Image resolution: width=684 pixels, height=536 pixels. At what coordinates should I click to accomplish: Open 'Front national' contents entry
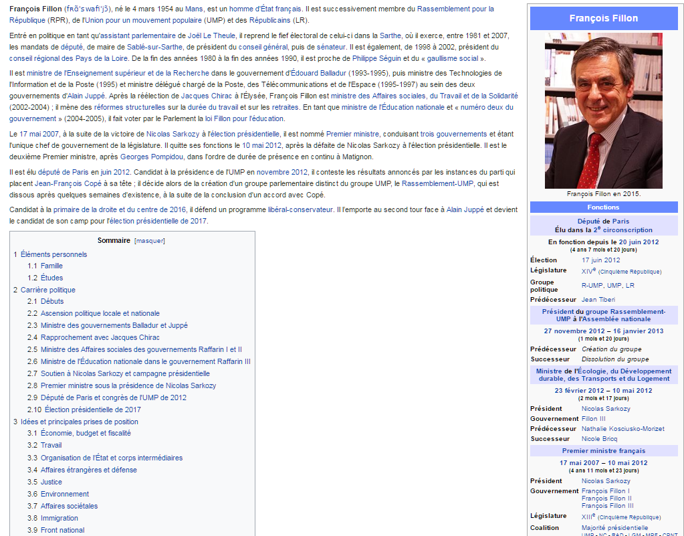62,531
